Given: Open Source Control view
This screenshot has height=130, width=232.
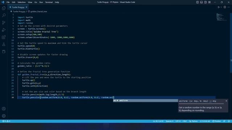Looking at the screenshot, I should (x=4, y=22).
